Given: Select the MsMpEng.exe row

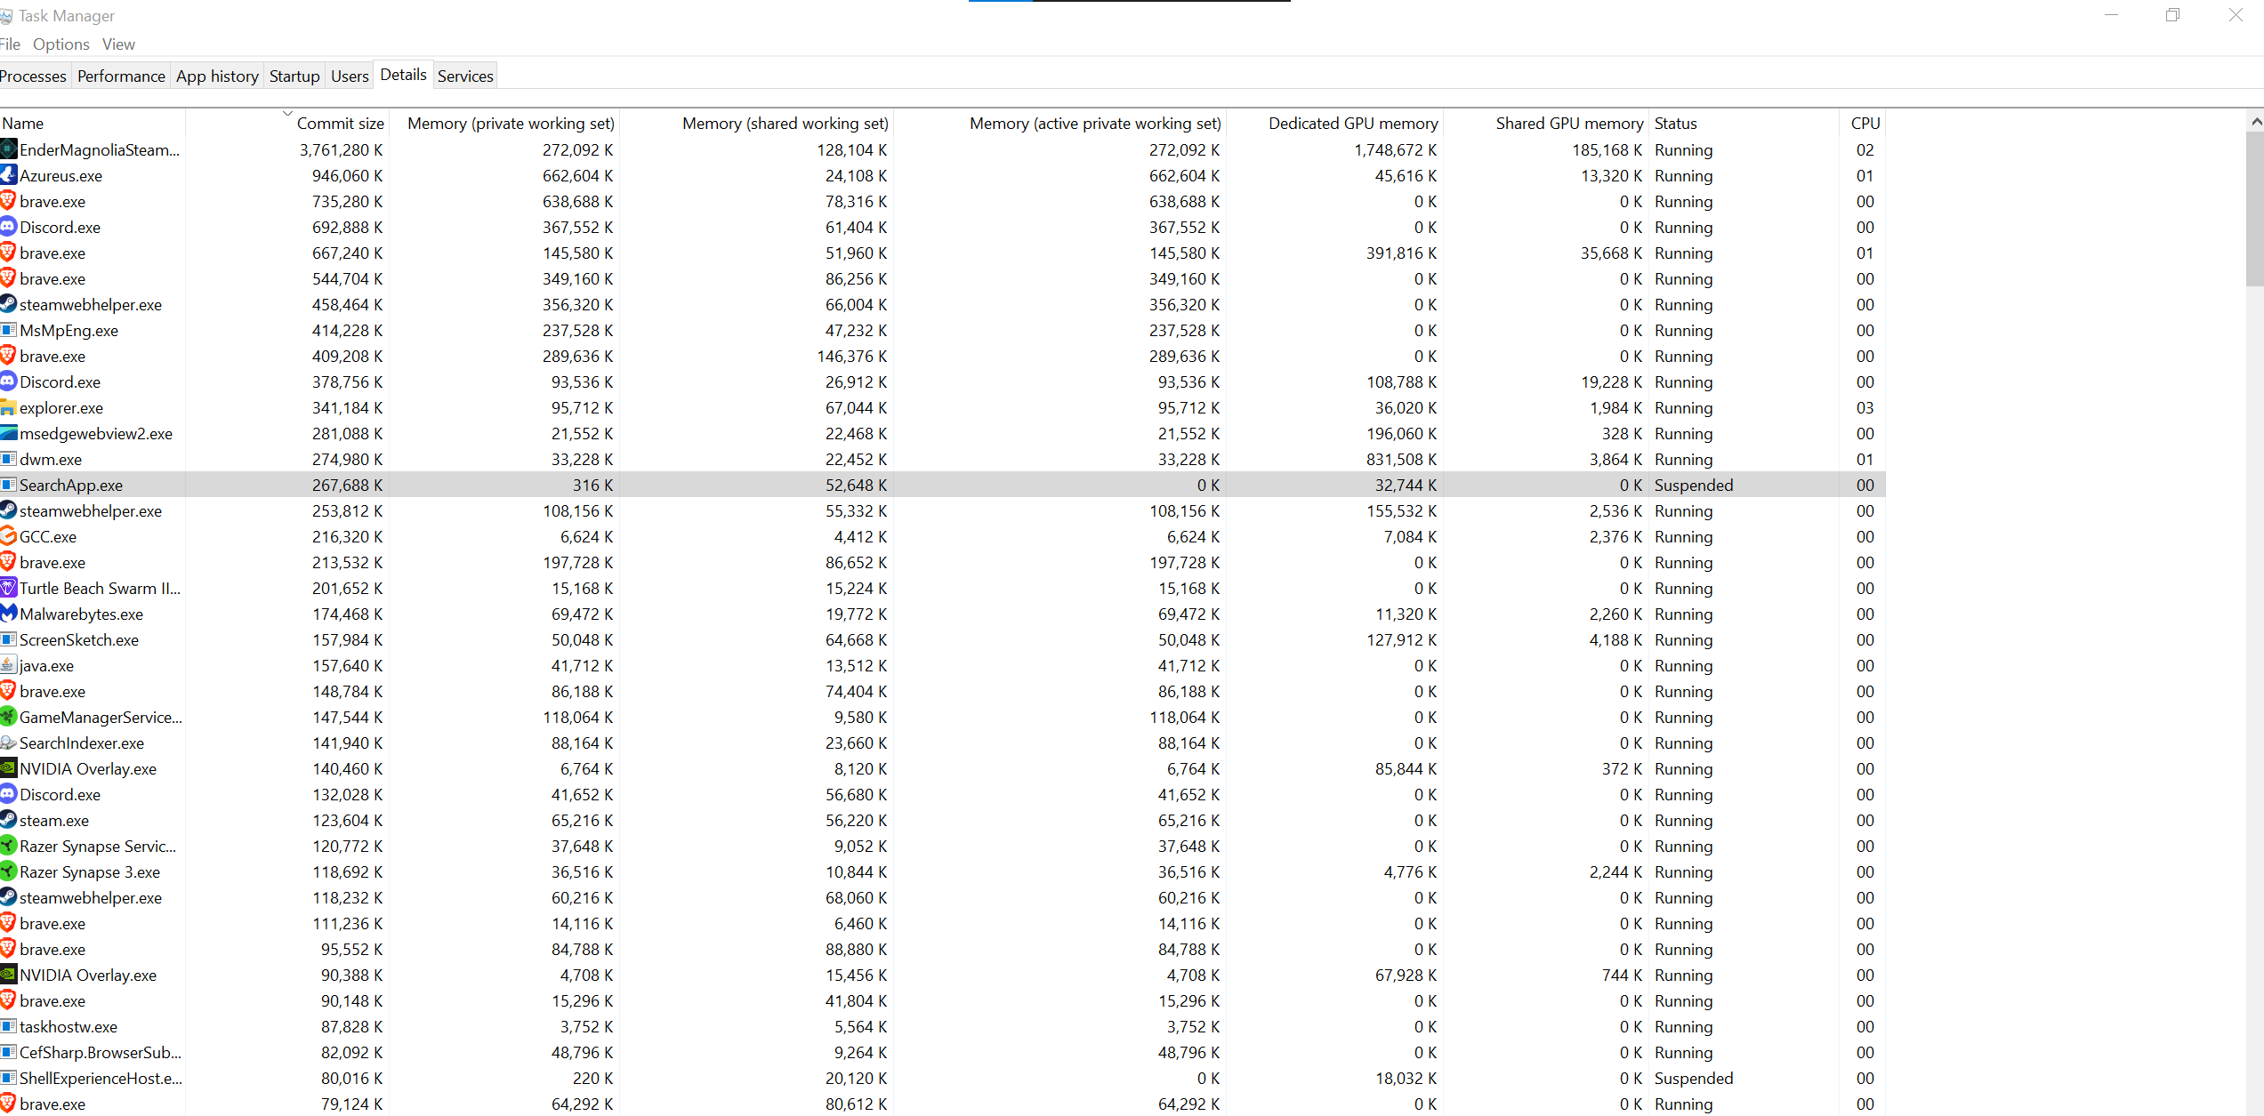Looking at the screenshot, I should click(x=943, y=330).
